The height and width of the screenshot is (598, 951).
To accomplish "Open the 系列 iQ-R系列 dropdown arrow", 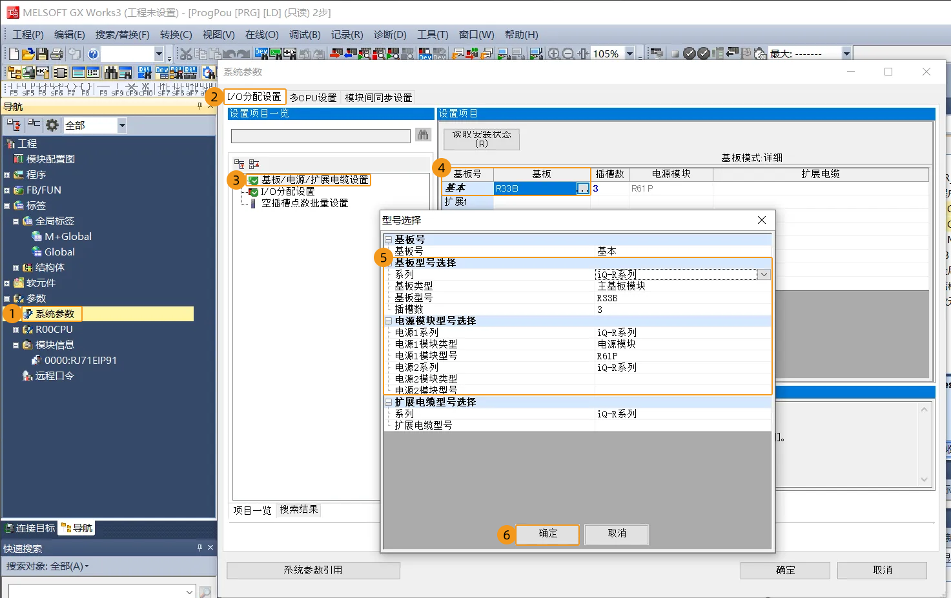I will 764,274.
